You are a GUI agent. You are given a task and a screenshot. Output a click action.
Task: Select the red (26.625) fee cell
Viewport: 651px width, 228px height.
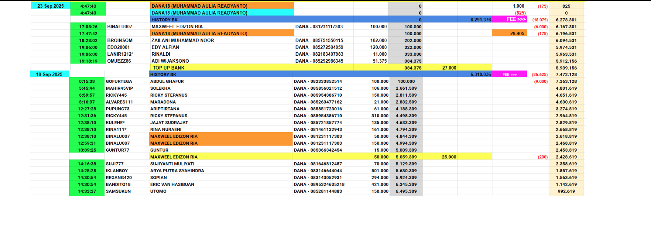[x=539, y=75]
